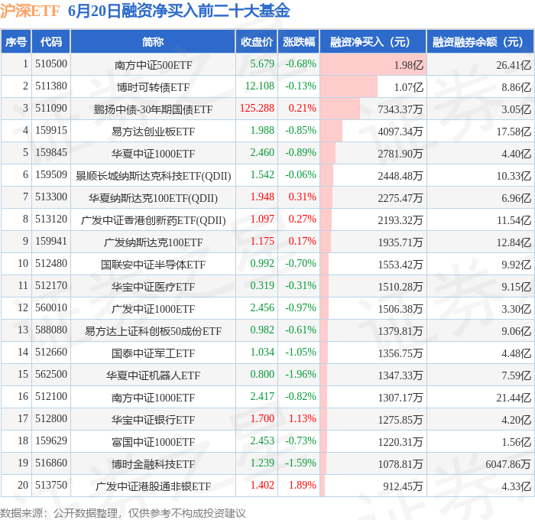Click the 代码 column header
This screenshot has width=535, height=520.
(51, 41)
